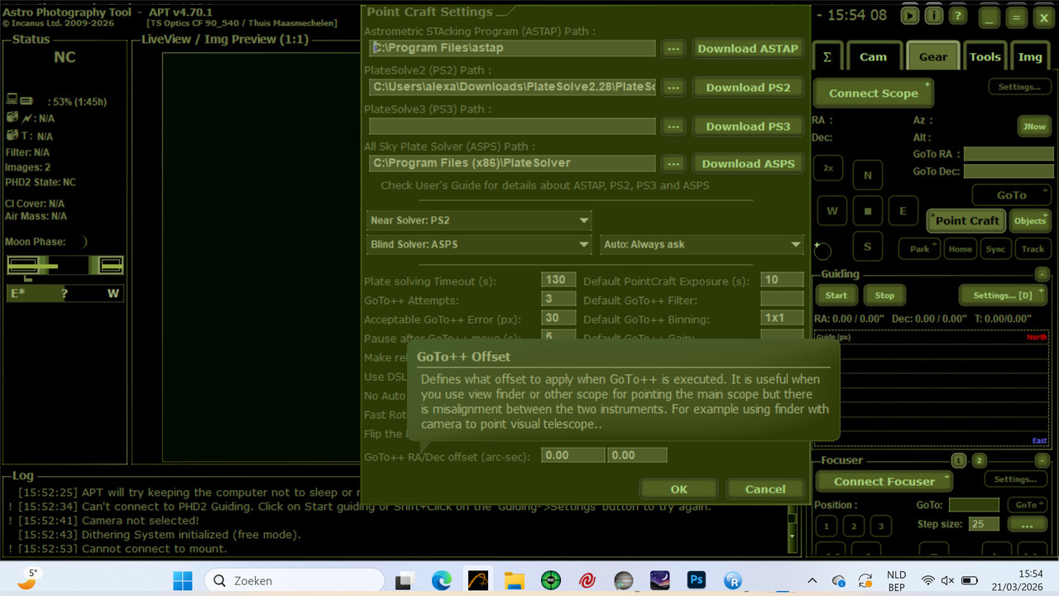Browse for the PlateSolve3 path
Image resolution: width=1059 pixels, height=596 pixels.
click(673, 127)
